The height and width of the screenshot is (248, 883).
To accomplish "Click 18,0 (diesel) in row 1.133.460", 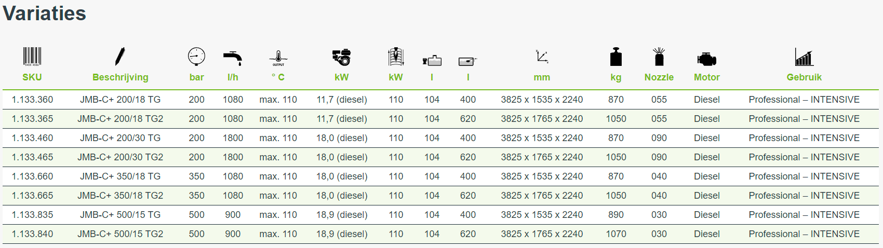I will [x=342, y=138].
